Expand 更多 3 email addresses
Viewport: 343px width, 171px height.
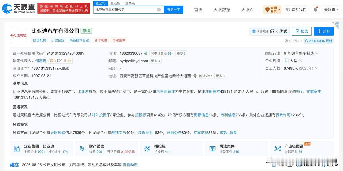click(155, 61)
